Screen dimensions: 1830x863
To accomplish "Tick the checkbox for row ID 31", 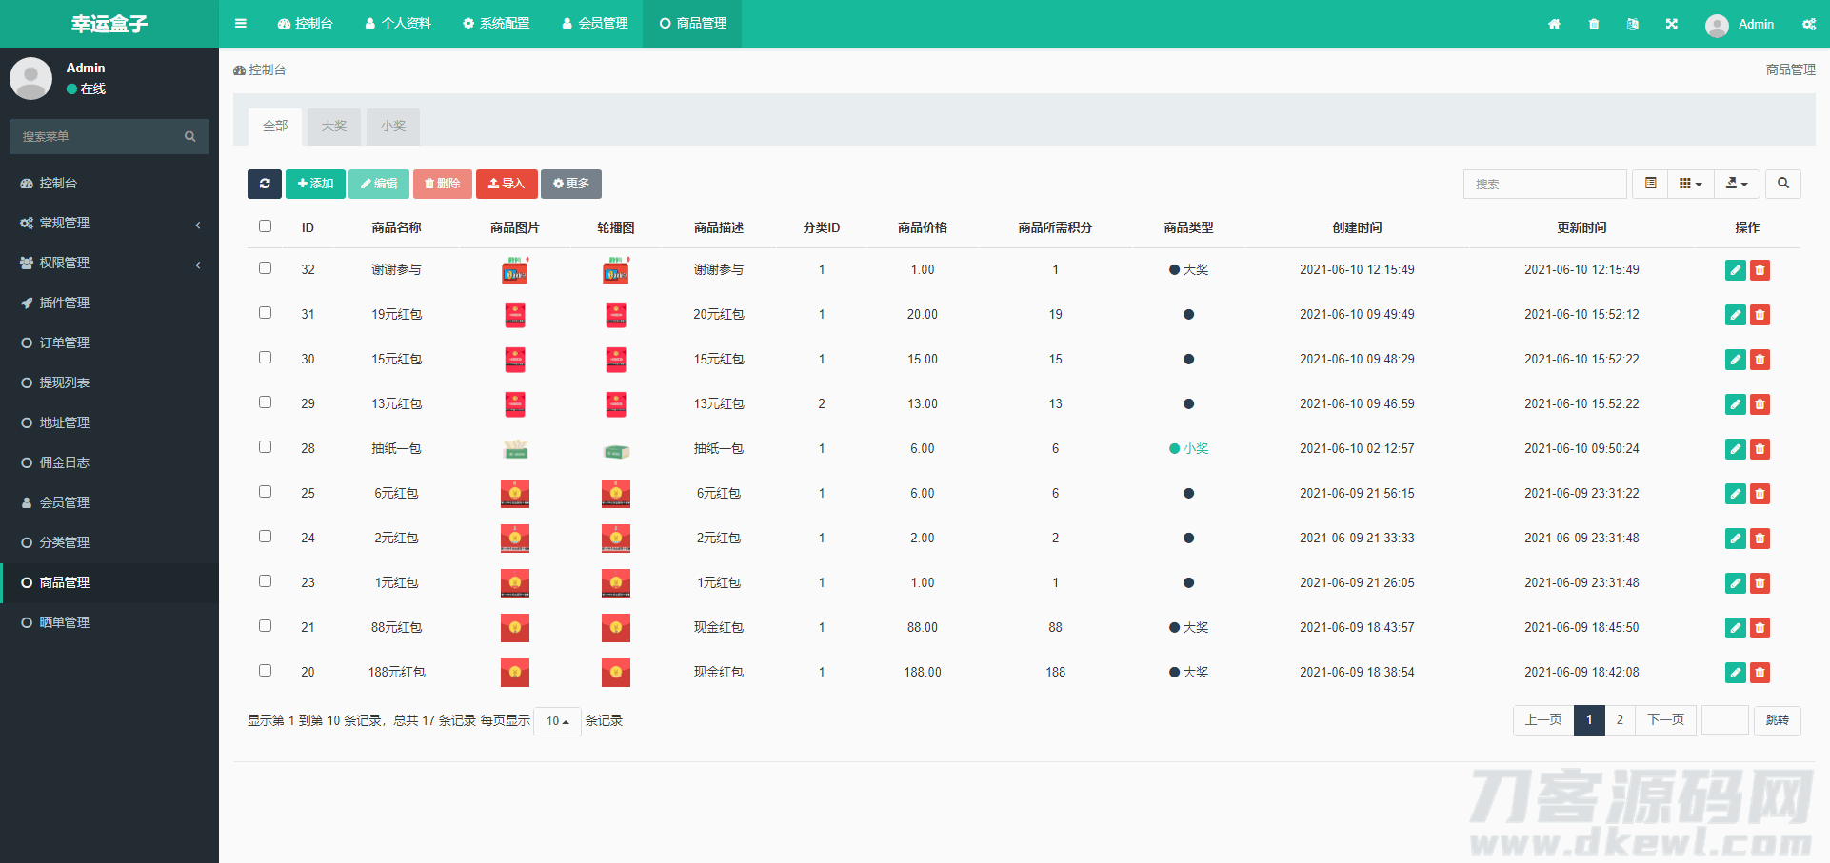I will (x=266, y=313).
